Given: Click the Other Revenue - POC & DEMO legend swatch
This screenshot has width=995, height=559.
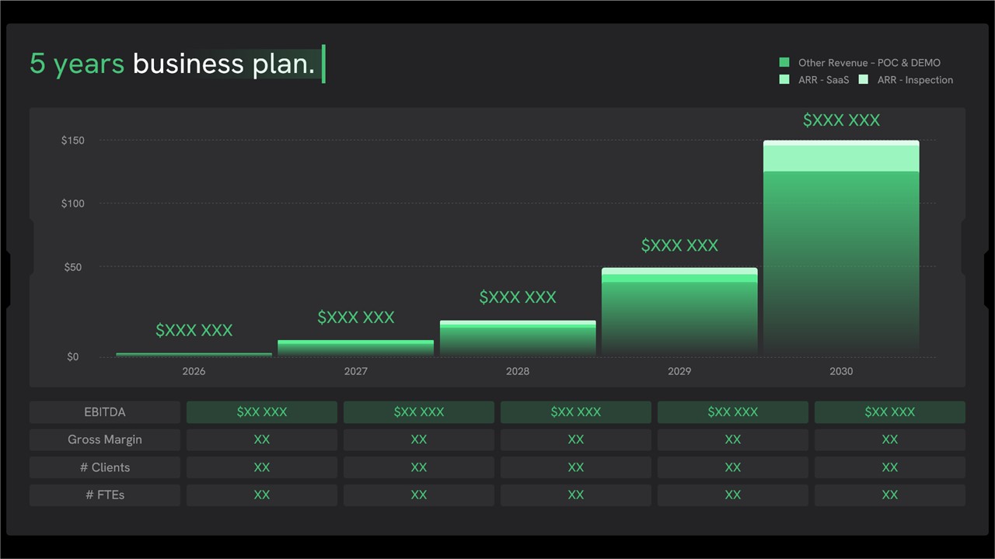Looking at the screenshot, I should pos(784,63).
